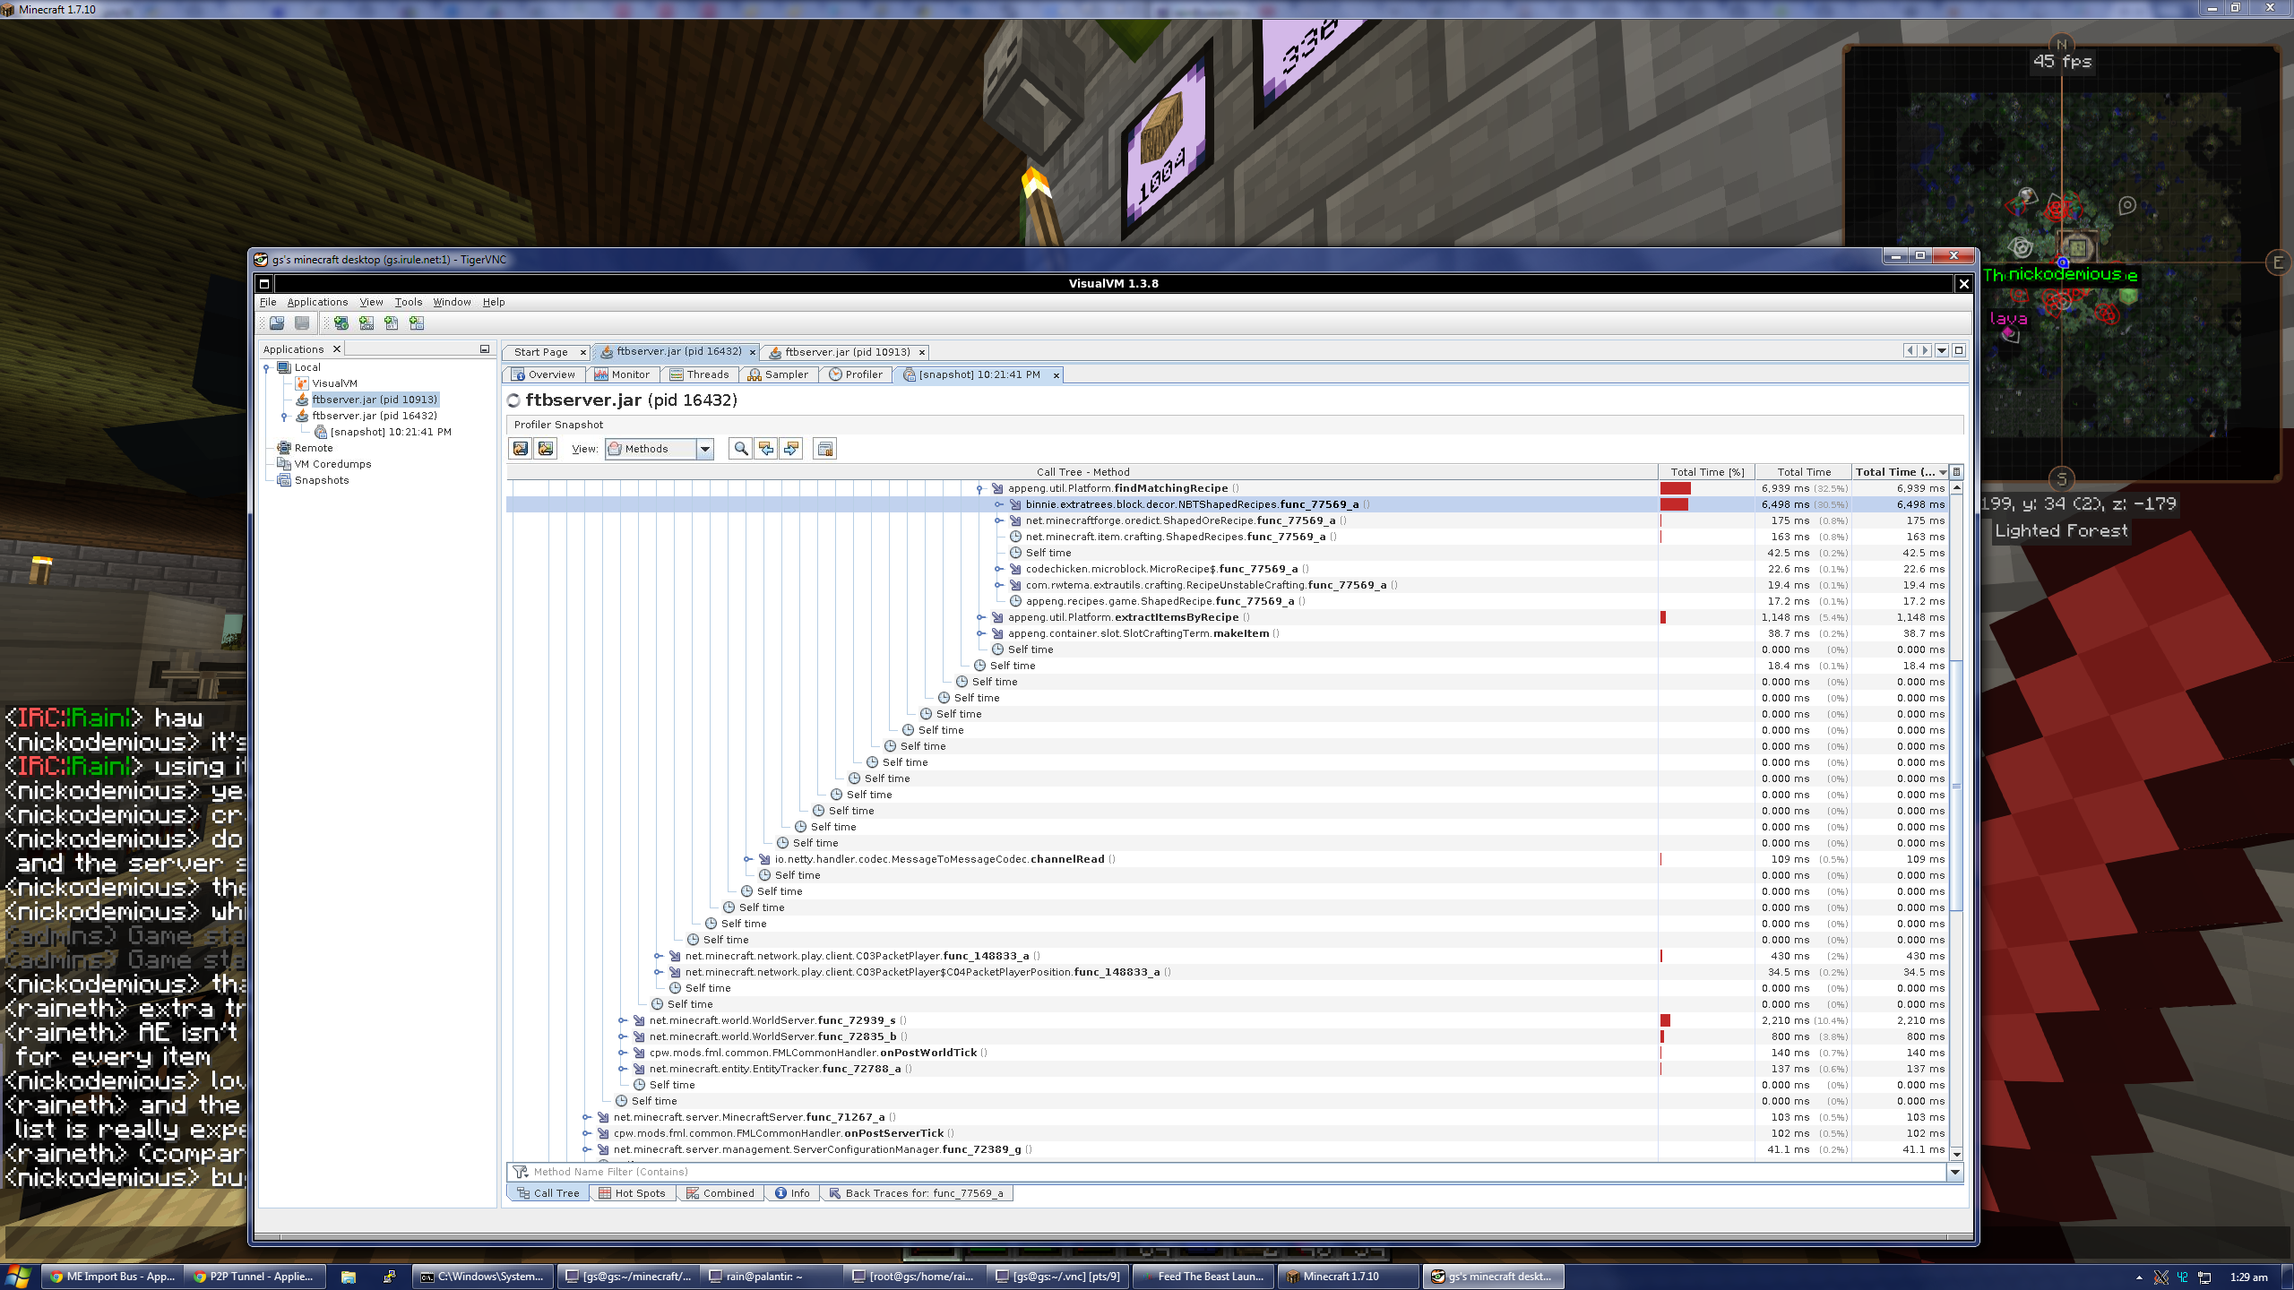The width and height of the screenshot is (2294, 1290).
Task: Collapse the findMatchingRecipe call tree node
Action: pos(979,488)
